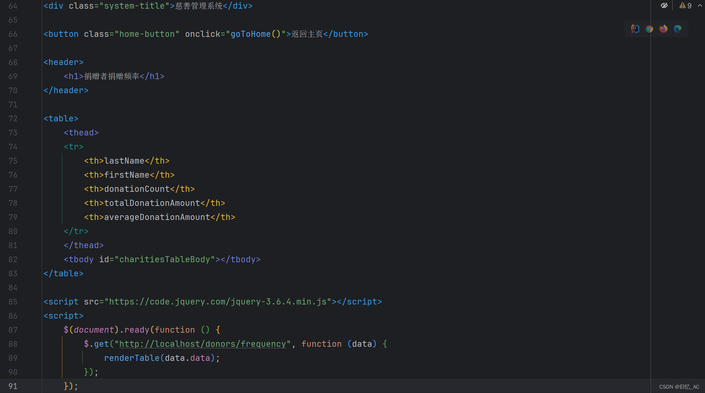The image size is (705, 393).
Task: Click the opening <tr> tag on line 74
Action: pos(74,147)
